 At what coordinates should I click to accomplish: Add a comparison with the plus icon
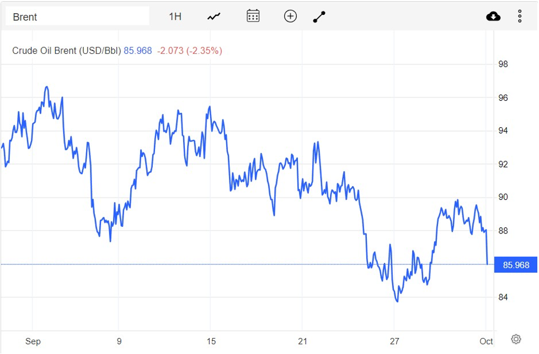pos(290,17)
